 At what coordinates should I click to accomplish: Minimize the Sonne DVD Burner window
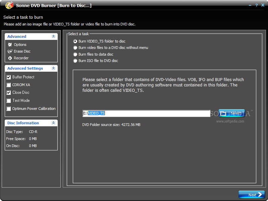(250, 6)
